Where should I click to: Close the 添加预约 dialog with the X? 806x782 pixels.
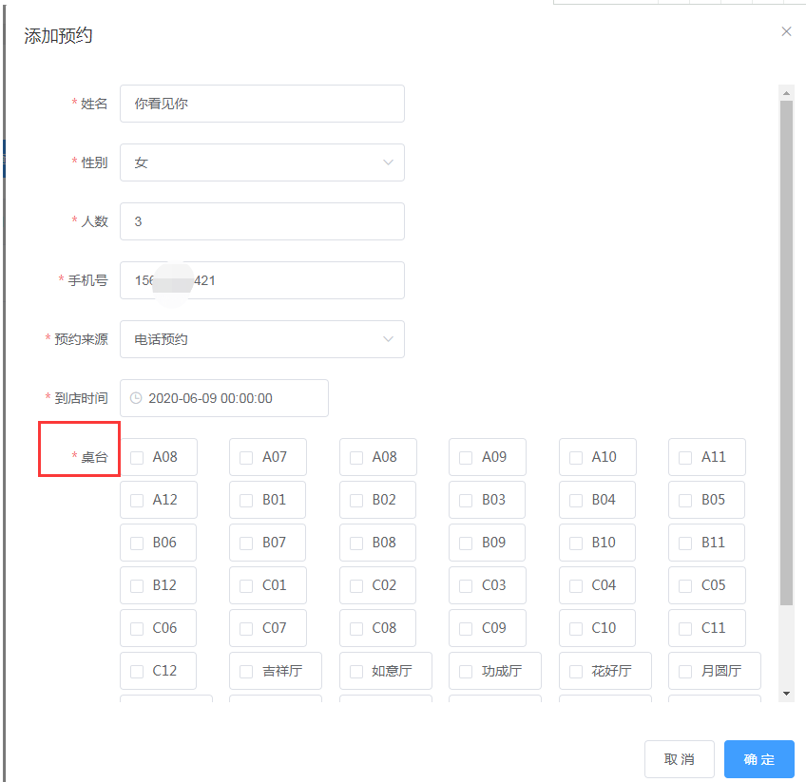[x=786, y=31]
